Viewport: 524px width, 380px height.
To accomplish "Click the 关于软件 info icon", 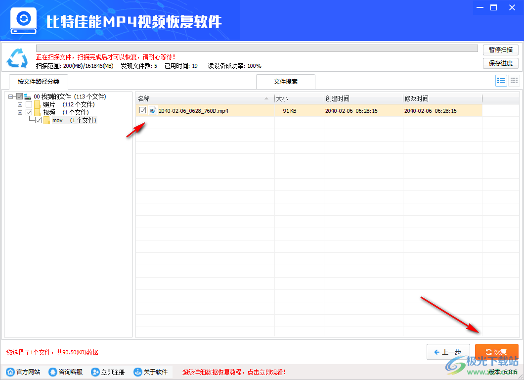I will pos(138,372).
